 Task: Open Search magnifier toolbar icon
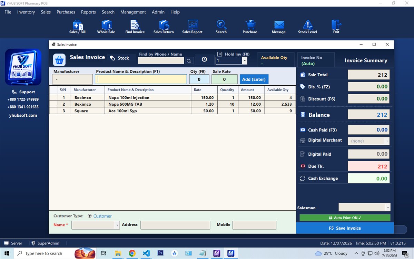point(221,27)
